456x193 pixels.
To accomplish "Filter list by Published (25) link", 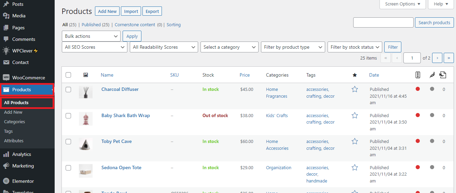I will click(x=96, y=25).
